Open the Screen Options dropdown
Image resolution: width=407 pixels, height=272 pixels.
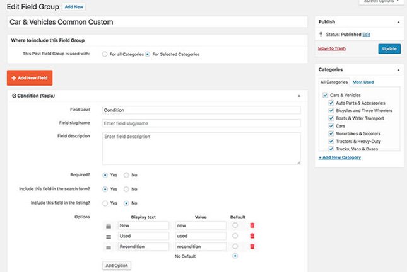380,1
